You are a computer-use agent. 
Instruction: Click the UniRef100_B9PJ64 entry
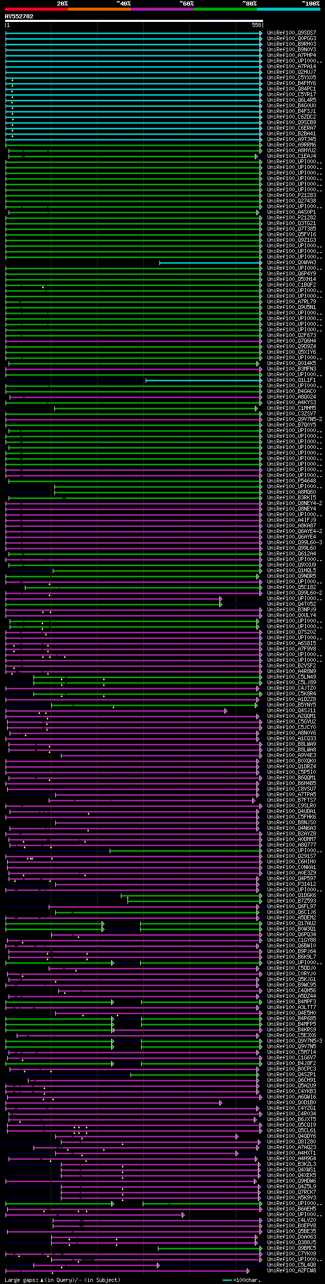(x=291, y=952)
